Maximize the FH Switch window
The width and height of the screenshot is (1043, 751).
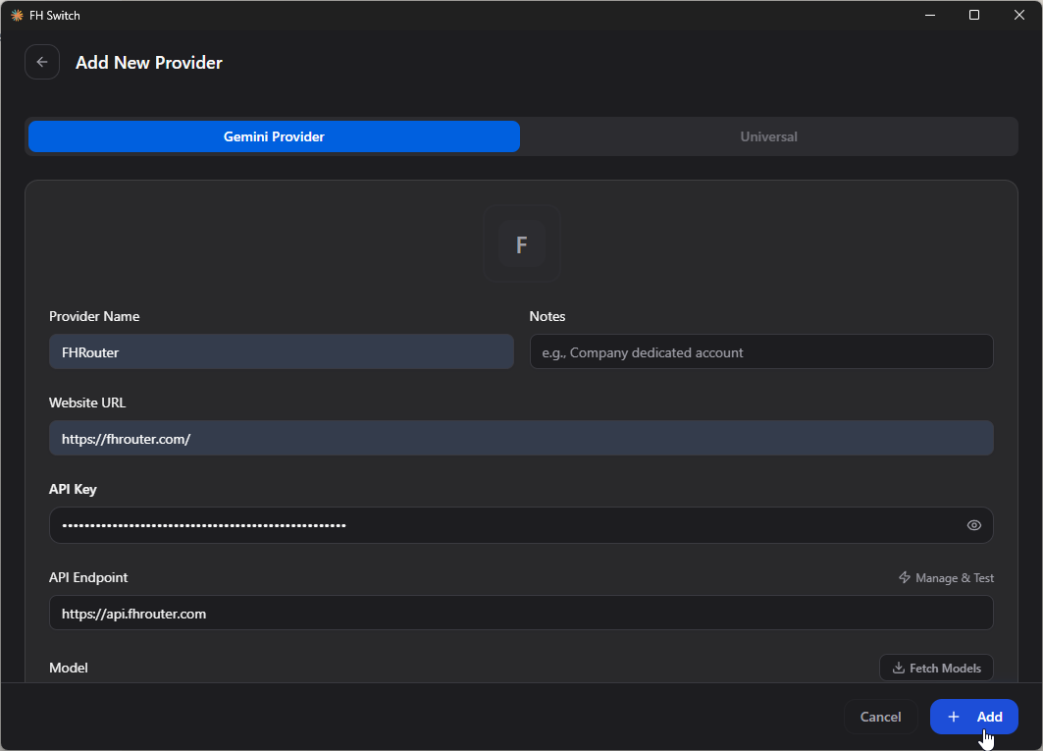(x=973, y=15)
